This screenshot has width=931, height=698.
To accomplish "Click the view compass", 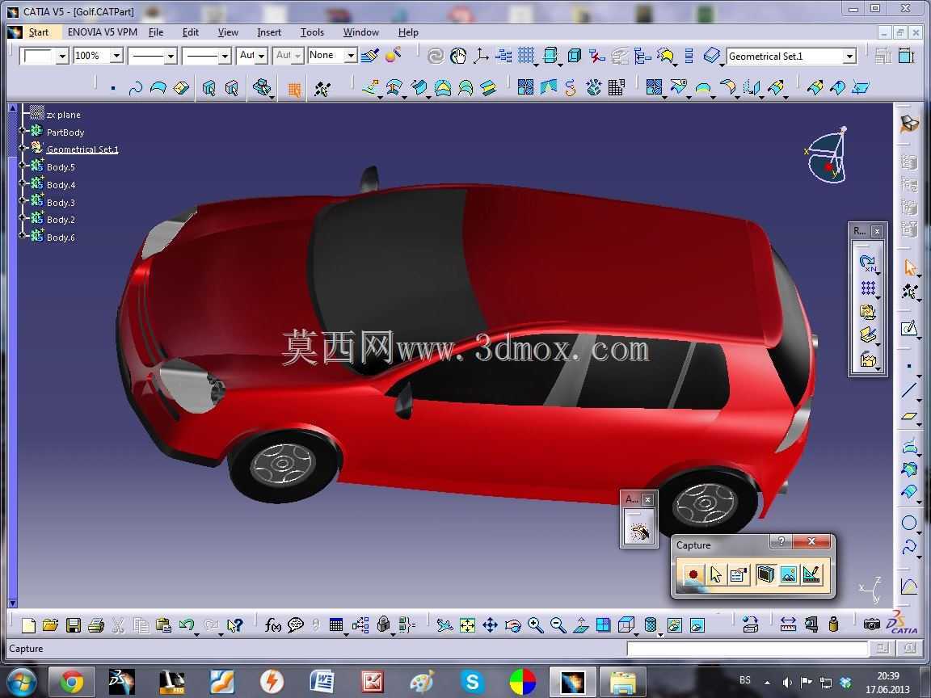I will click(828, 156).
